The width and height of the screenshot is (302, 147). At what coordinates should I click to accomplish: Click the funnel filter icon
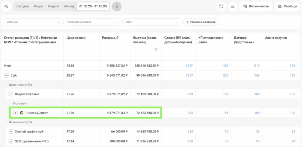pos(117,6)
